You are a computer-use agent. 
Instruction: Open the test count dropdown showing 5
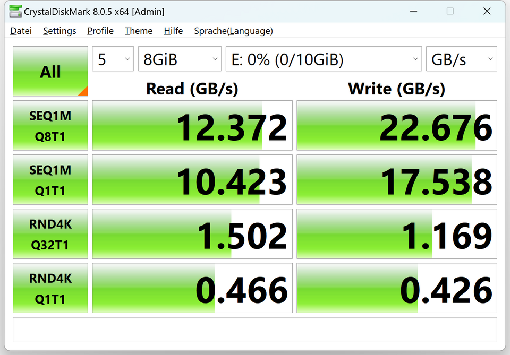point(113,59)
